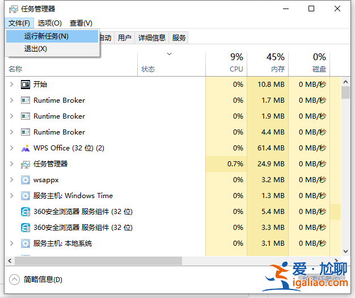Image resolution: width=355 pixels, height=298 pixels.
Task: Select the 服务主机: Windows Time name
Action: pyautogui.click(x=73, y=196)
